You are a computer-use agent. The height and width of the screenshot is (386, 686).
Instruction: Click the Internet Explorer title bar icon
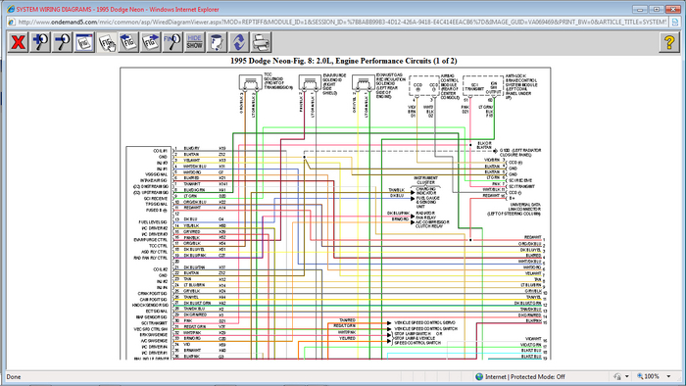tap(11, 9)
